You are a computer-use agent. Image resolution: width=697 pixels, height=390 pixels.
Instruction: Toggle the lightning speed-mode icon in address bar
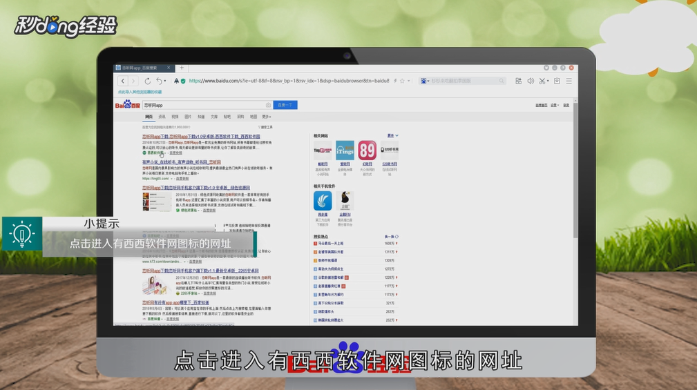point(395,81)
